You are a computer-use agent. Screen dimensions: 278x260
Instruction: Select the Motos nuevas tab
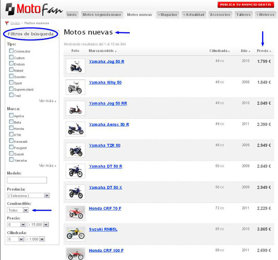point(139,15)
